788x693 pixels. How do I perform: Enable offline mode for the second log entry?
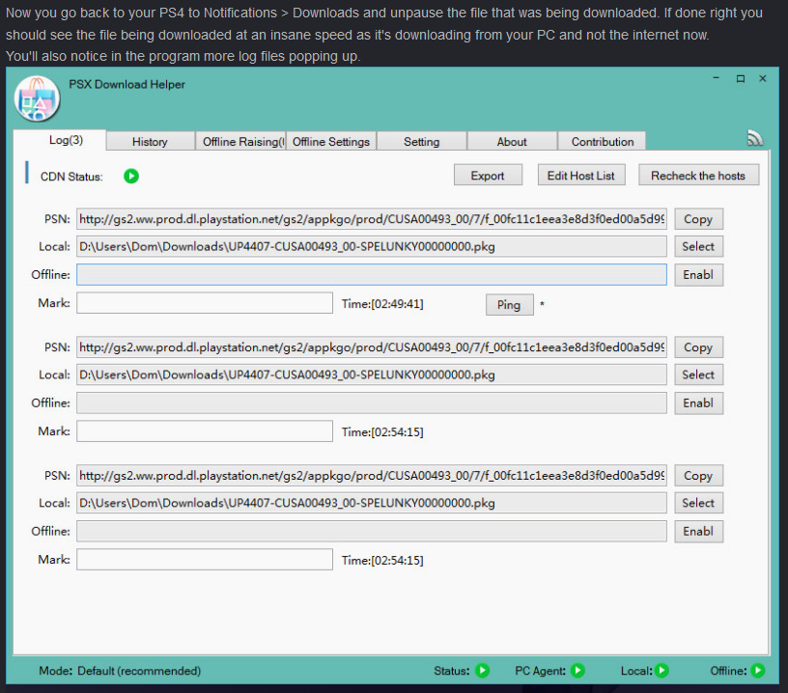[697, 403]
